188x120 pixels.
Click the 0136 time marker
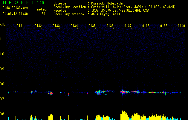(110, 25)
